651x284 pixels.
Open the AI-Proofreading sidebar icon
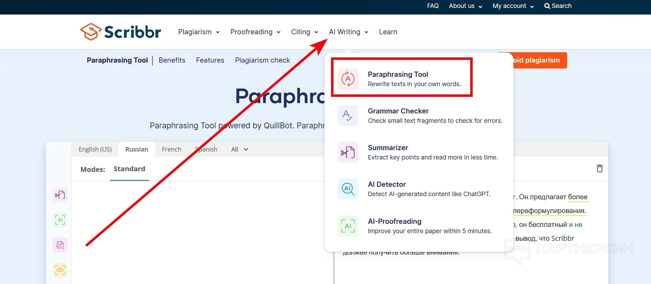click(x=60, y=220)
